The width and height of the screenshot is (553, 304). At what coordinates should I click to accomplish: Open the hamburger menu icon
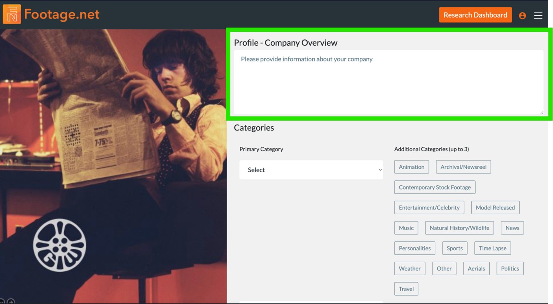[x=538, y=15]
